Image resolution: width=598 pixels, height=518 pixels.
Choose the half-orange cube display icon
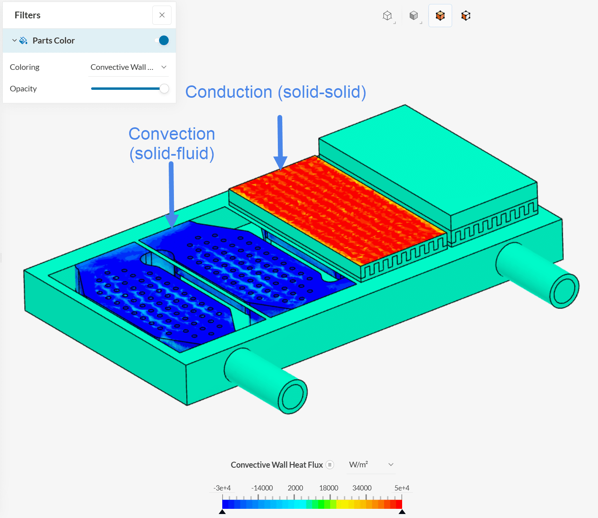coord(466,16)
